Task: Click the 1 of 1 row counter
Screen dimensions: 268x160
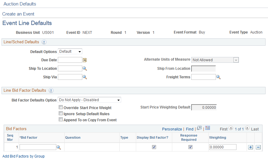Action: (239, 129)
